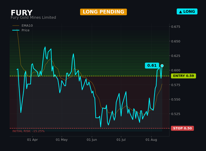Viewport: 206px width, 151px height.
Task: Click the 01 Jun axis label
Action: point(92,140)
